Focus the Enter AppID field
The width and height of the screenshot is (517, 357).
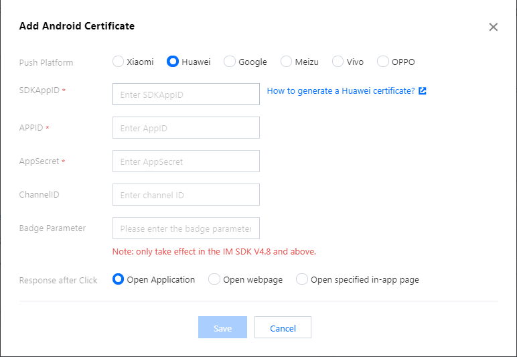pos(186,127)
